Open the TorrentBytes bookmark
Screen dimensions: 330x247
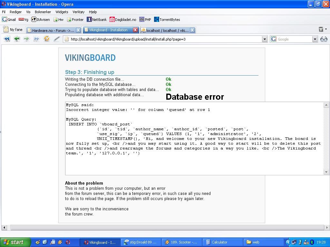click(x=167, y=20)
